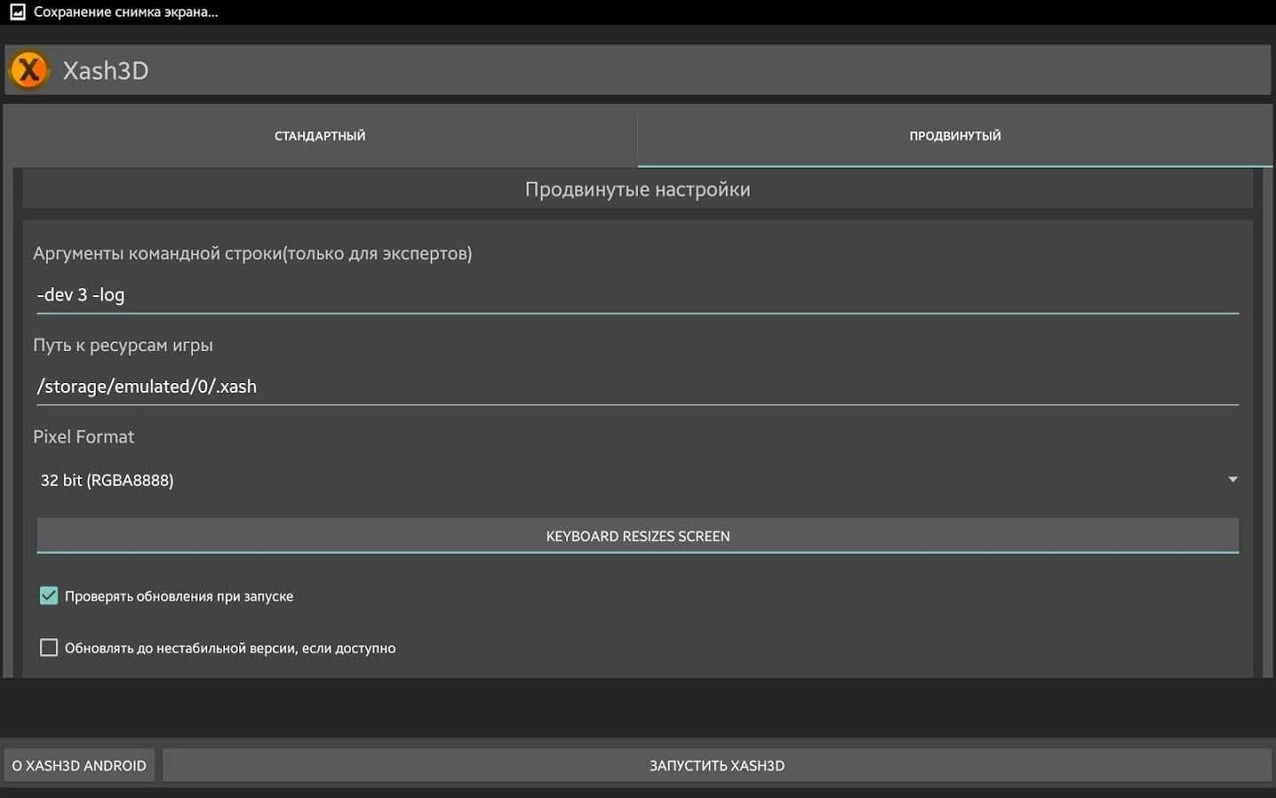
Task: Expand the Pixel Format dropdown arrow
Action: (x=1232, y=480)
